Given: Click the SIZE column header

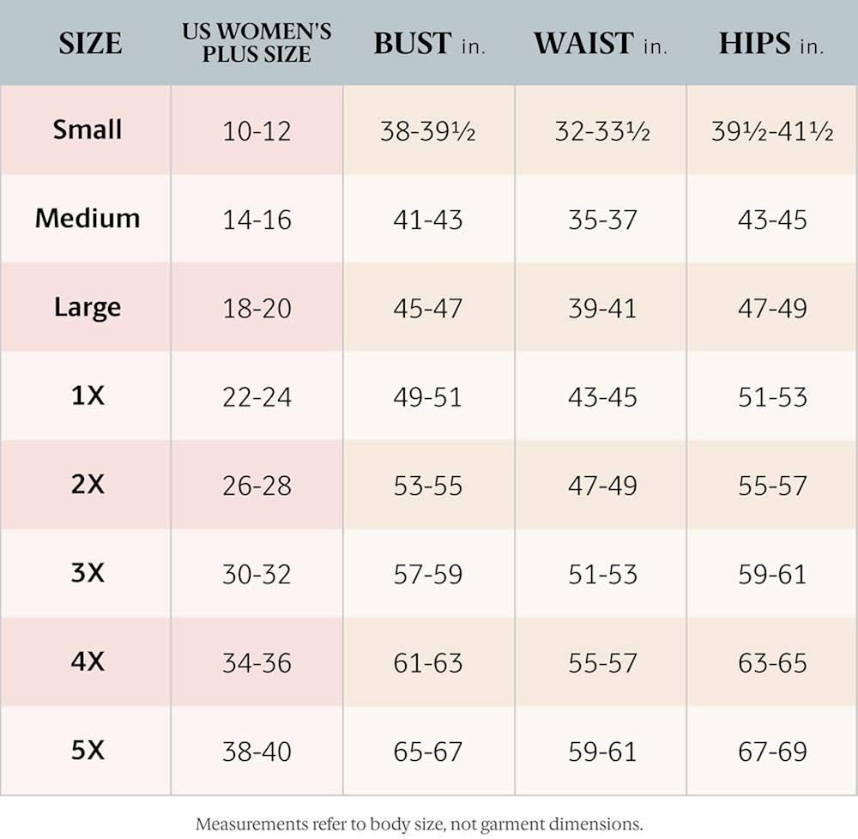Looking at the screenshot, I should point(90,43).
